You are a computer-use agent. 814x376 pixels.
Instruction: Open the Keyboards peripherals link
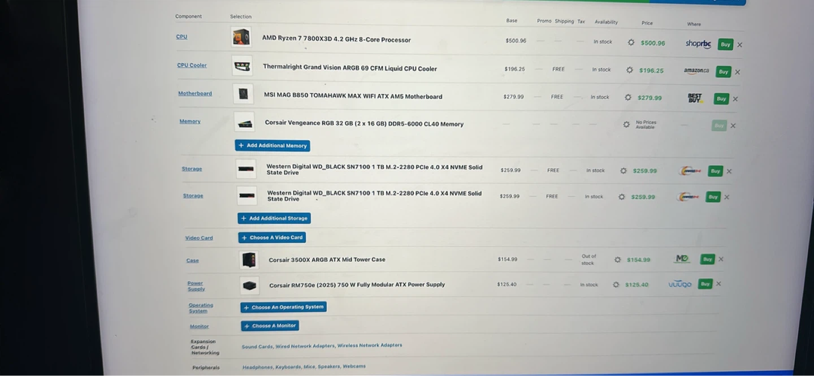288,367
